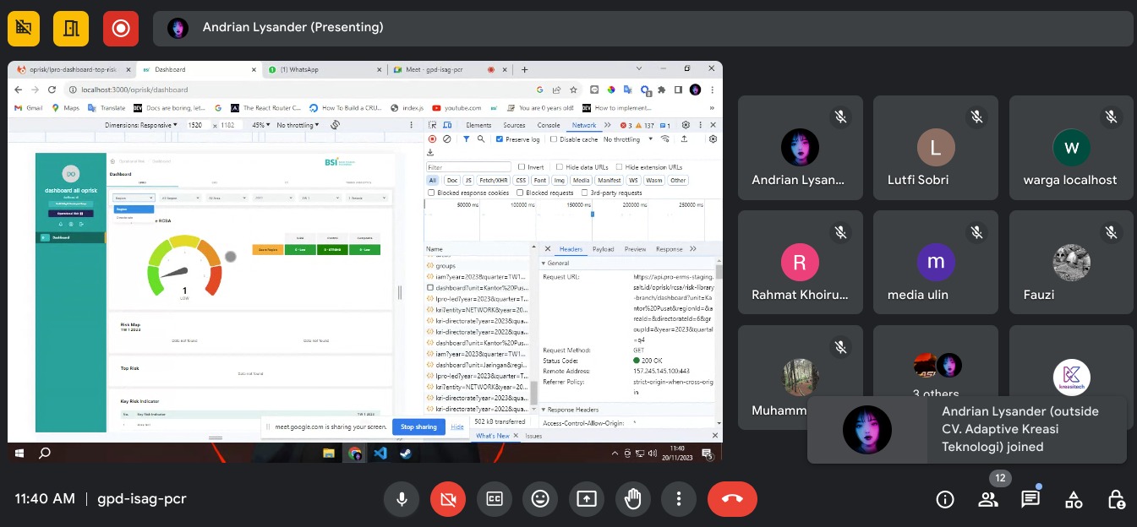
Task: Mute the microphone in the call bar
Action: coord(402,499)
